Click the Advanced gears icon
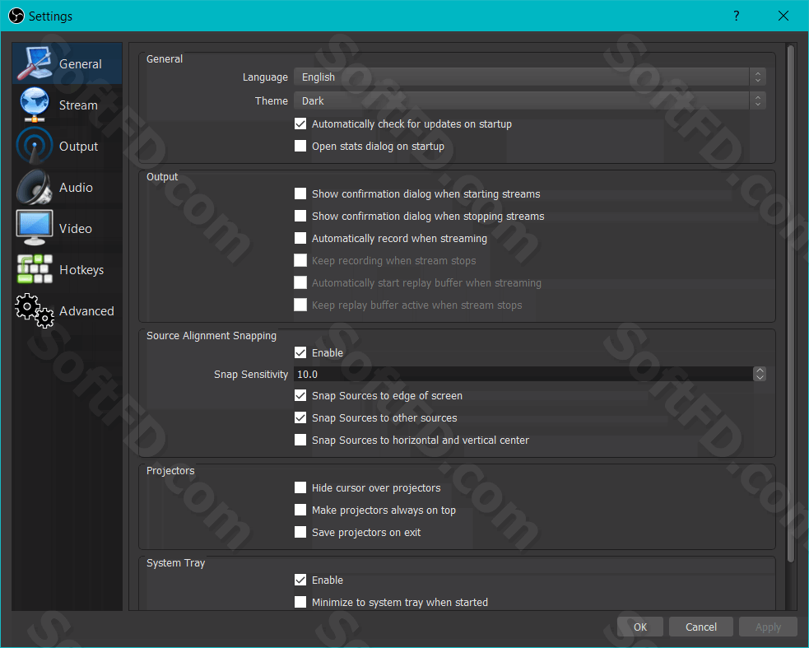This screenshot has height=648, width=809. pyautogui.click(x=35, y=310)
